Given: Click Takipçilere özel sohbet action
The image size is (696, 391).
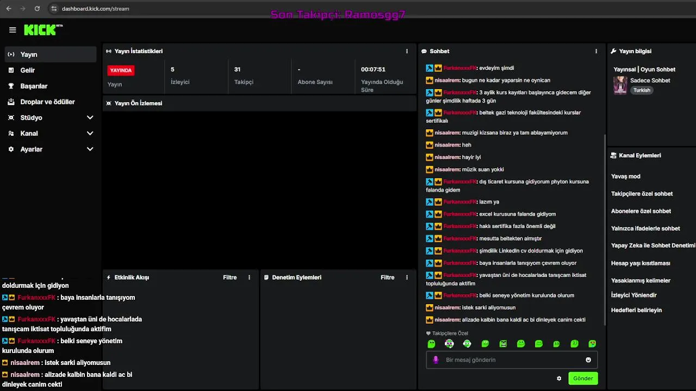Looking at the screenshot, I should 642,193.
